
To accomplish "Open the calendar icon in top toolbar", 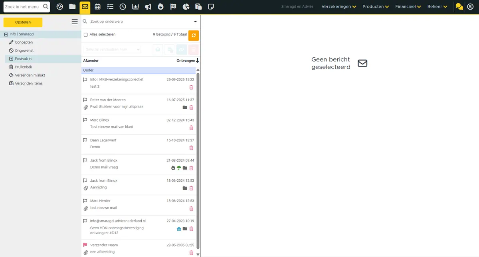I will [98, 6].
